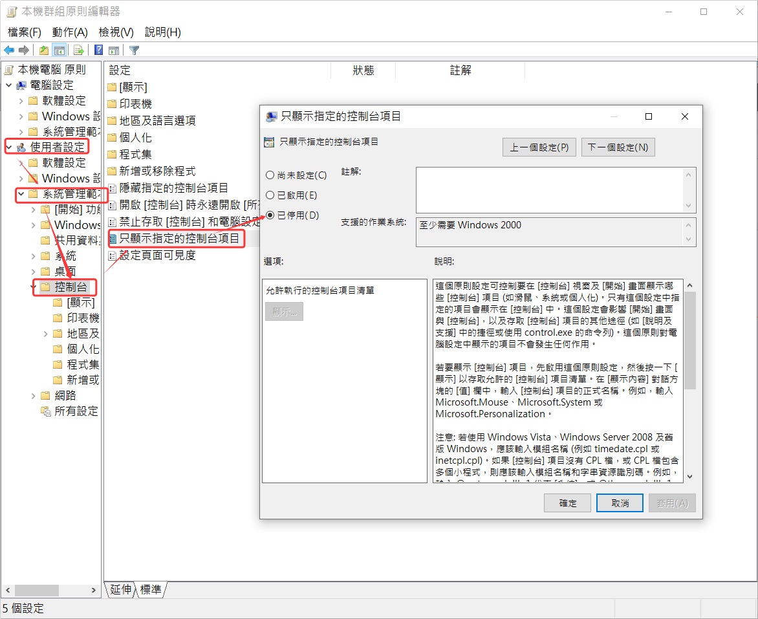Click the 電腦設定 computer icon in tree
The image size is (758, 619).
(x=22, y=85)
